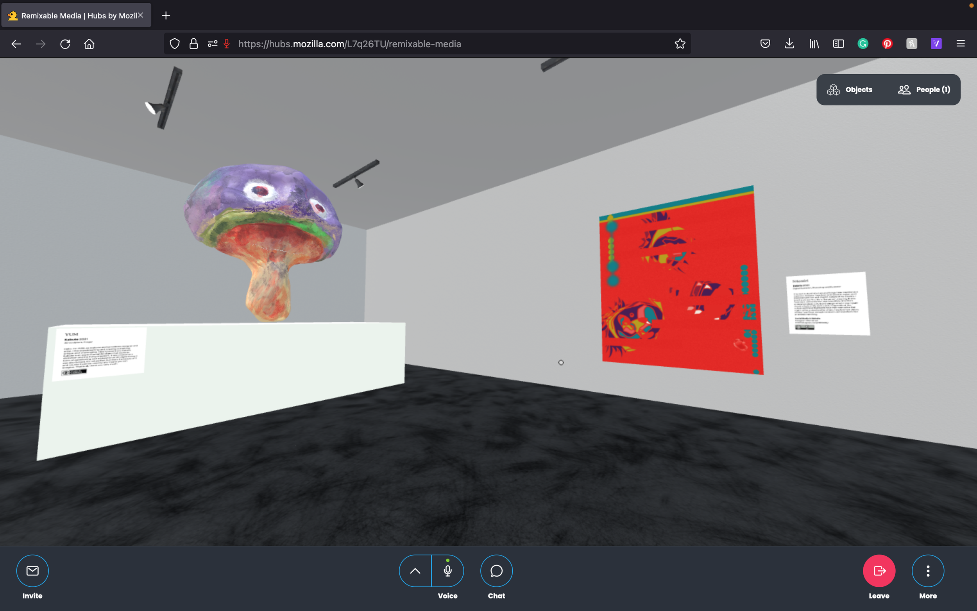This screenshot has width=977, height=611.
Task: Open the Chat bubble button
Action: click(496, 570)
